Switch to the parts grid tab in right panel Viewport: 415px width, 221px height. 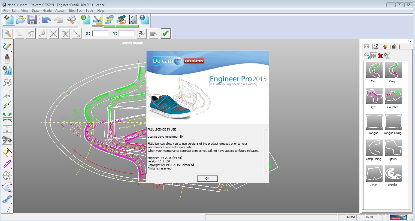pos(366,47)
